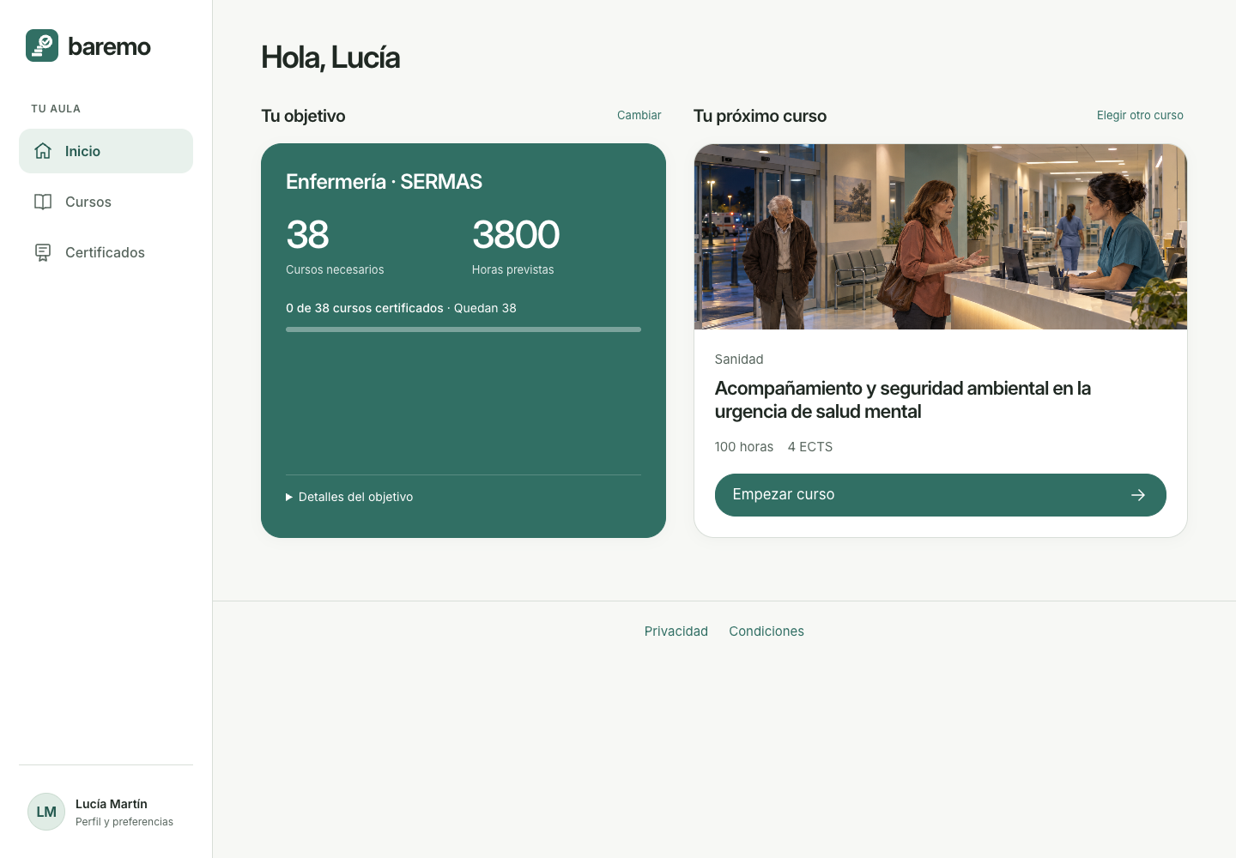The width and height of the screenshot is (1236, 858).
Task: Click the arrow icon on Empezar curso
Action: click(1138, 495)
